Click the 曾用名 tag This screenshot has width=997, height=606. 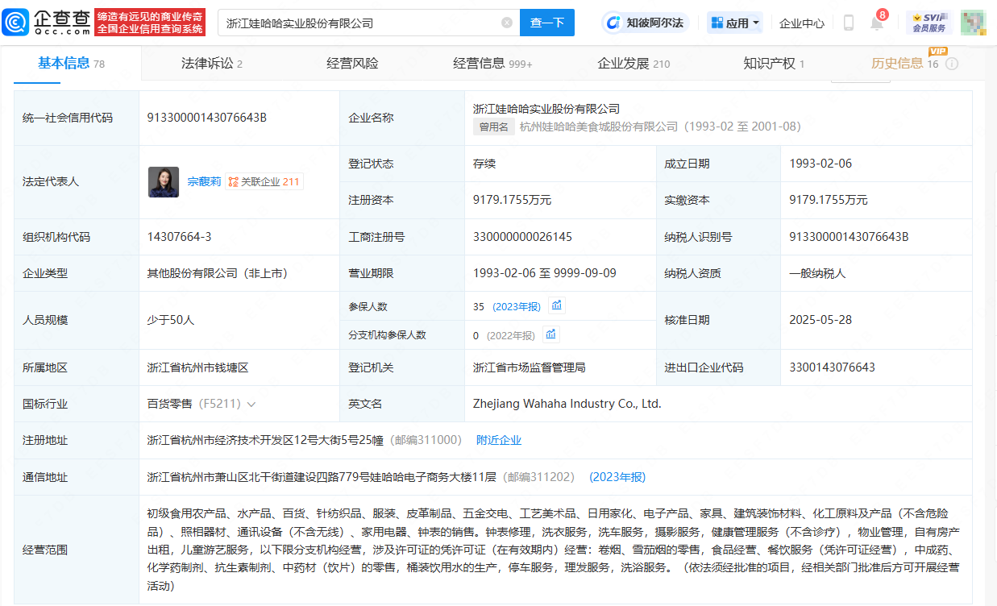[x=494, y=127]
